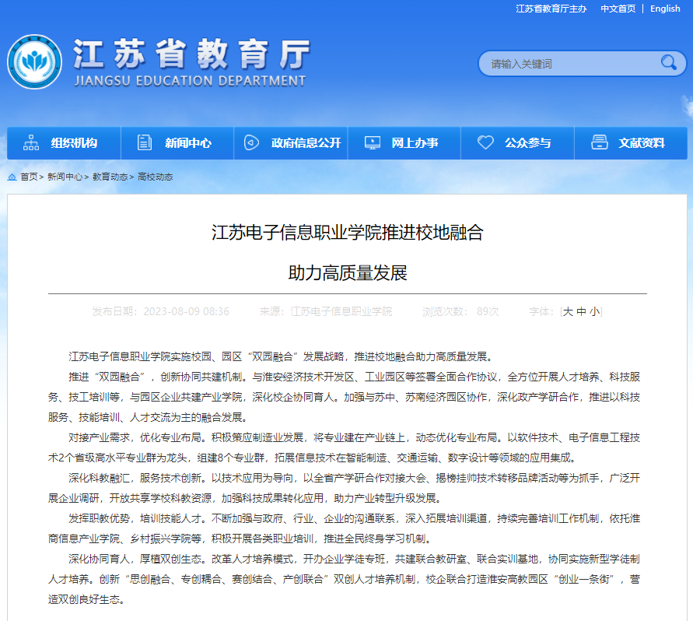This screenshot has width=693, height=621.
Task: Click the source 来源：江苏电子信息职业学院
Action: tap(326, 312)
